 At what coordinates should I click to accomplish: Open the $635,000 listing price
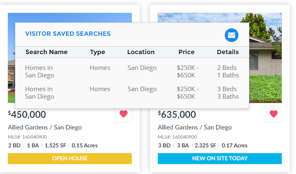pos(177,114)
